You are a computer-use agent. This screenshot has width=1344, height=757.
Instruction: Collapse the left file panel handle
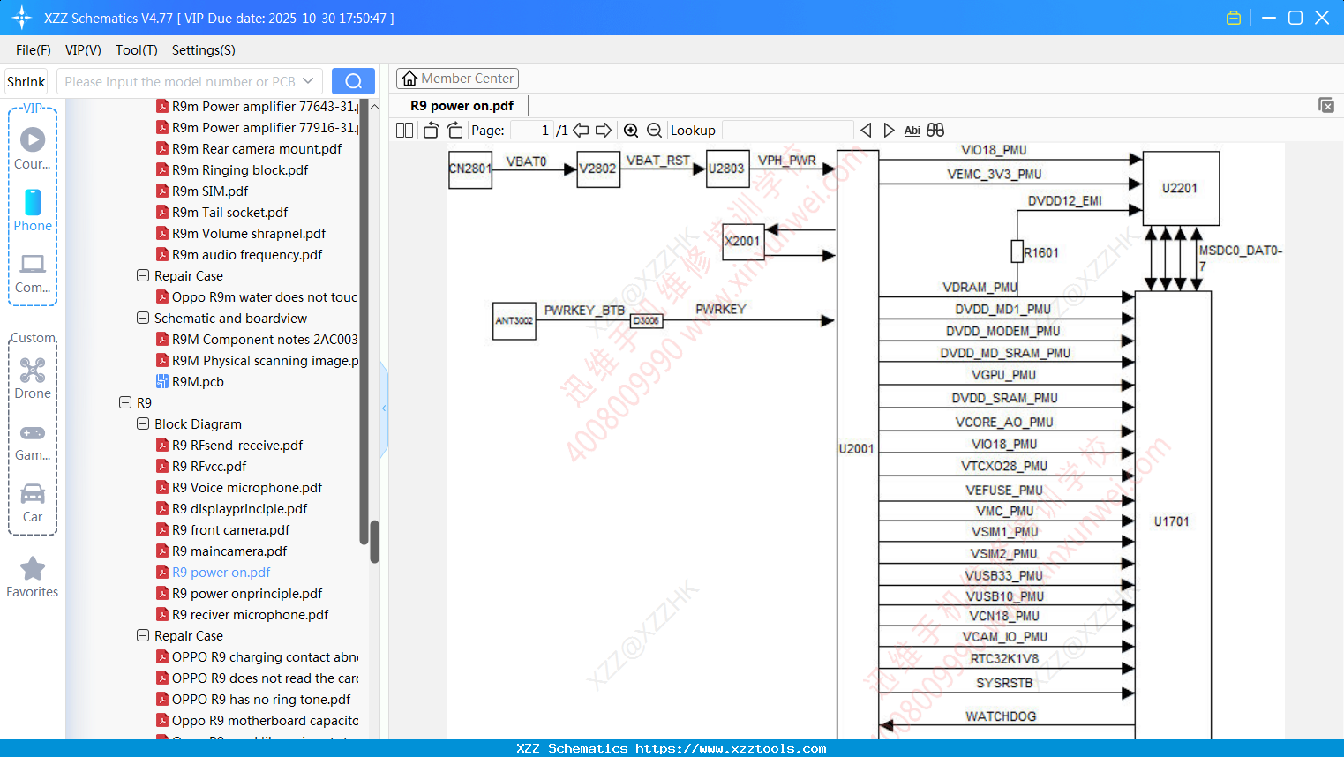click(384, 408)
